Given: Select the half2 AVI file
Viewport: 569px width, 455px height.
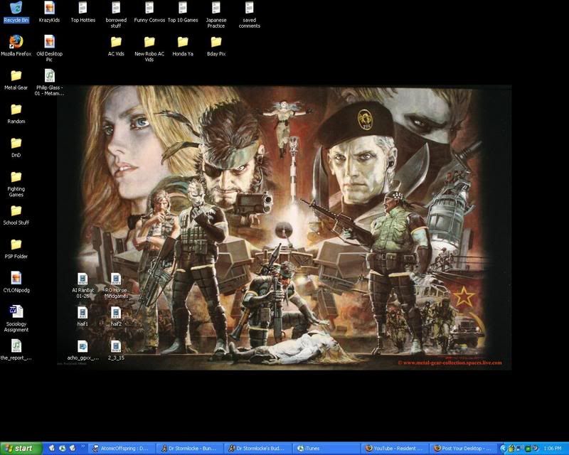Looking at the screenshot, I should pyautogui.click(x=116, y=316).
